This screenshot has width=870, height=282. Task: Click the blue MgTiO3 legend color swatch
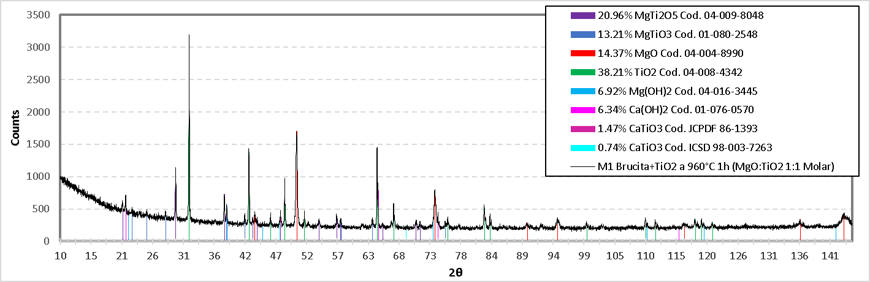(582, 35)
